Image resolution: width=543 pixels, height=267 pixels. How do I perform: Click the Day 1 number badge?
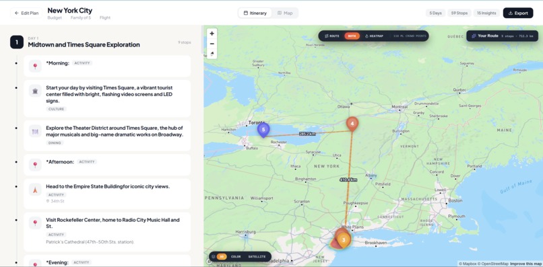pos(17,42)
